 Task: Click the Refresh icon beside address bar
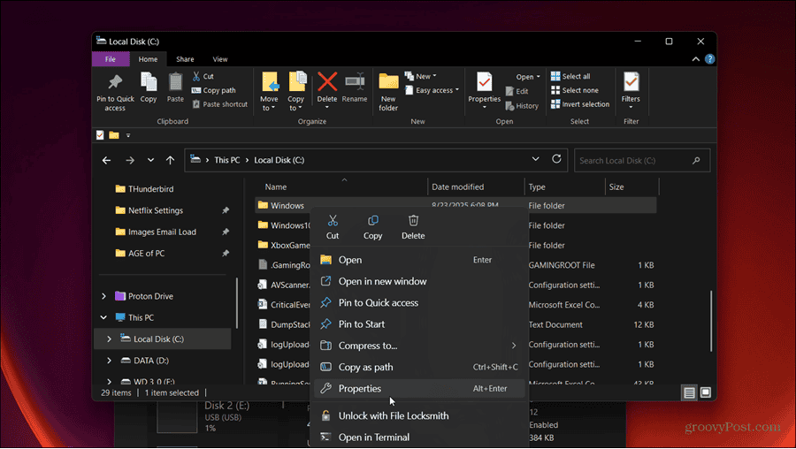pos(556,159)
